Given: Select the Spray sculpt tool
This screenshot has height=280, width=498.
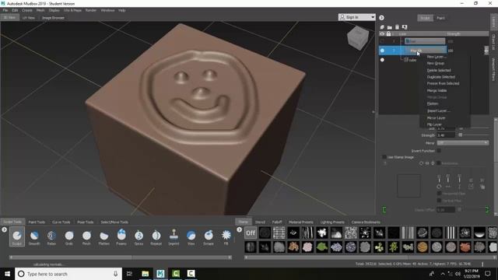Looking at the screenshot, I should (139, 236).
